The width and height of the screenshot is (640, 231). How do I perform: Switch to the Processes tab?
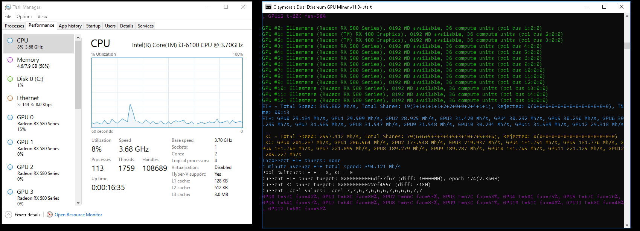[15, 26]
